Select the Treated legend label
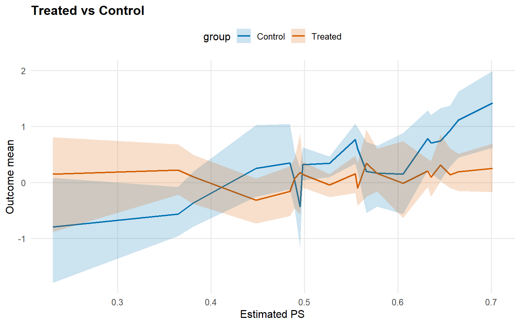This screenshot has width=520, height=325. click(326, 37)
